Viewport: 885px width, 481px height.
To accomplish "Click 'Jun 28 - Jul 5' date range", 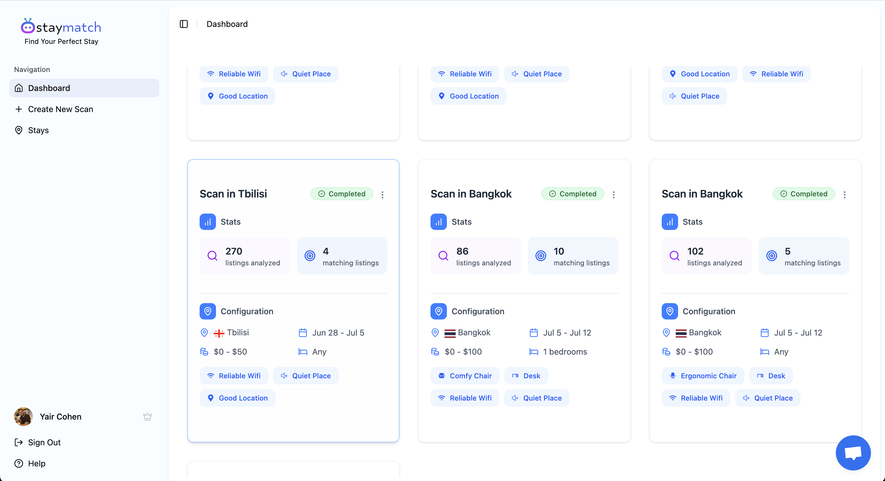I will pyautogui.click(x=338, y=333).
